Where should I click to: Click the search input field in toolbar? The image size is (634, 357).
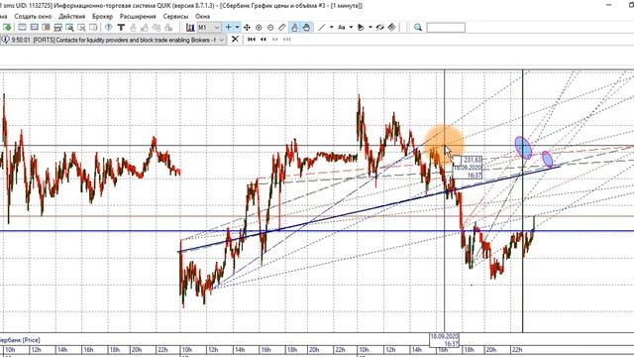446,27
